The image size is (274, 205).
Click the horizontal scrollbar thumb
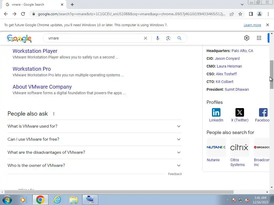pos(119,192)
